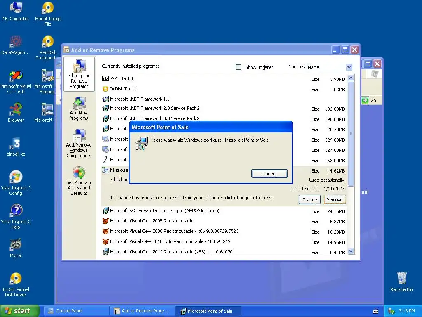Click the 'occasionally' usage link
This screenshot has width=422, height=317.
coord(333,180)
